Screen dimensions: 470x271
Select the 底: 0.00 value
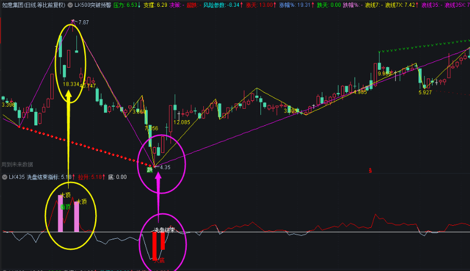pos(117,177)
